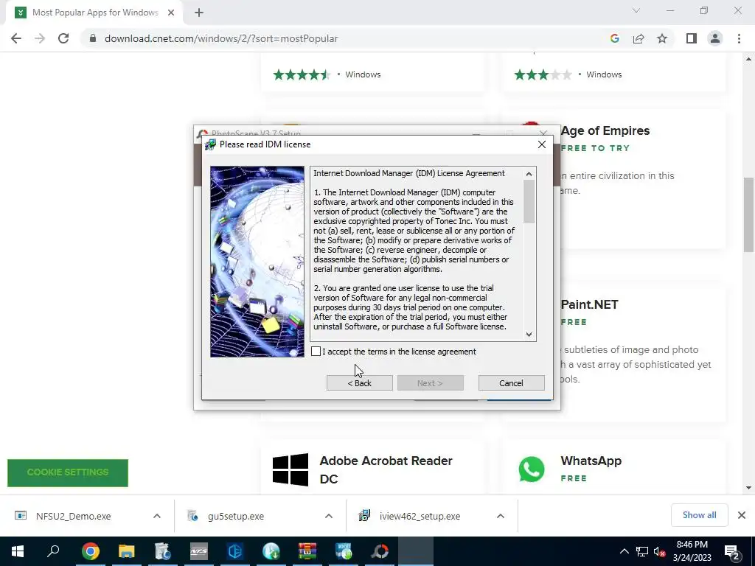The width and height of the screenshot is (755, 566).
Task: Click the muted volume tray icon
Action: (660, 551)
